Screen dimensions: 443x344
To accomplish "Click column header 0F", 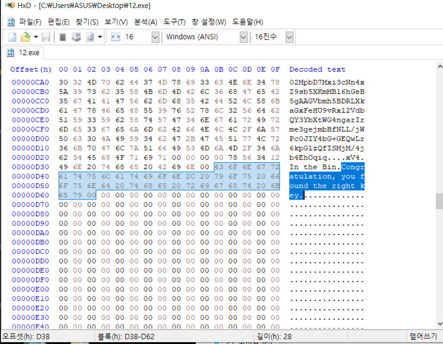I will (275, 70).
